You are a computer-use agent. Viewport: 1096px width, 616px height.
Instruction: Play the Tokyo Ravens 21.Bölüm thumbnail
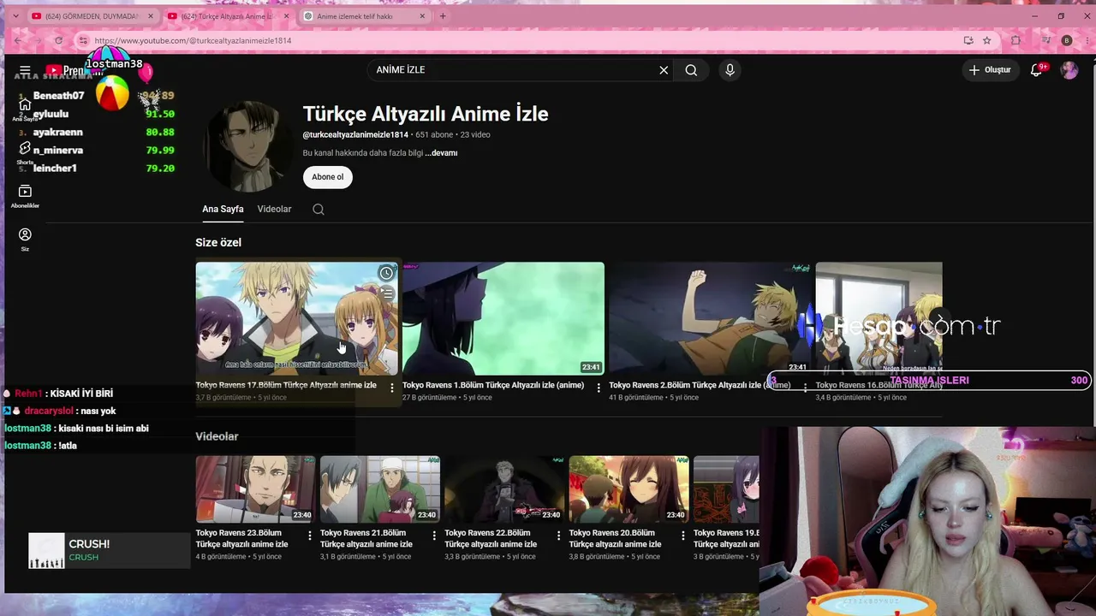pyautogui.click(x=380, y=489)
